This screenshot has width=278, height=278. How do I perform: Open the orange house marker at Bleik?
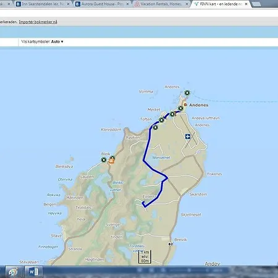click(x=111, y=161)
